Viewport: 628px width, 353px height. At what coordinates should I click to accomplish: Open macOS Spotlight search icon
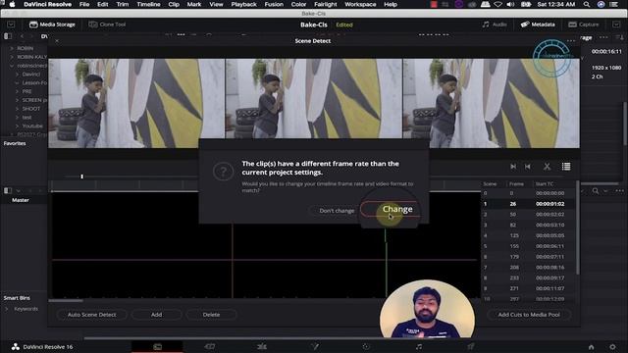(x=587, y=4)
